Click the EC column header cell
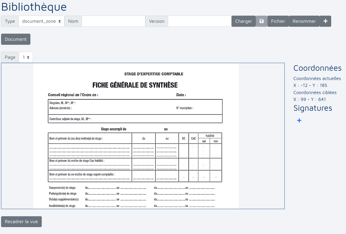Viewport: 346px width, 234px height. click(x=183, y=138)
